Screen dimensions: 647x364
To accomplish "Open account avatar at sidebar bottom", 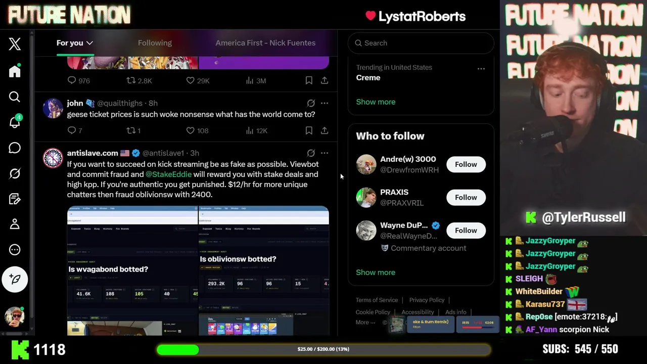I will [15, 316].
